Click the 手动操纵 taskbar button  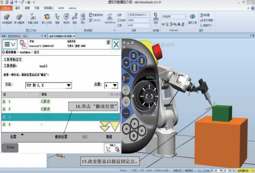click(10, 148)
